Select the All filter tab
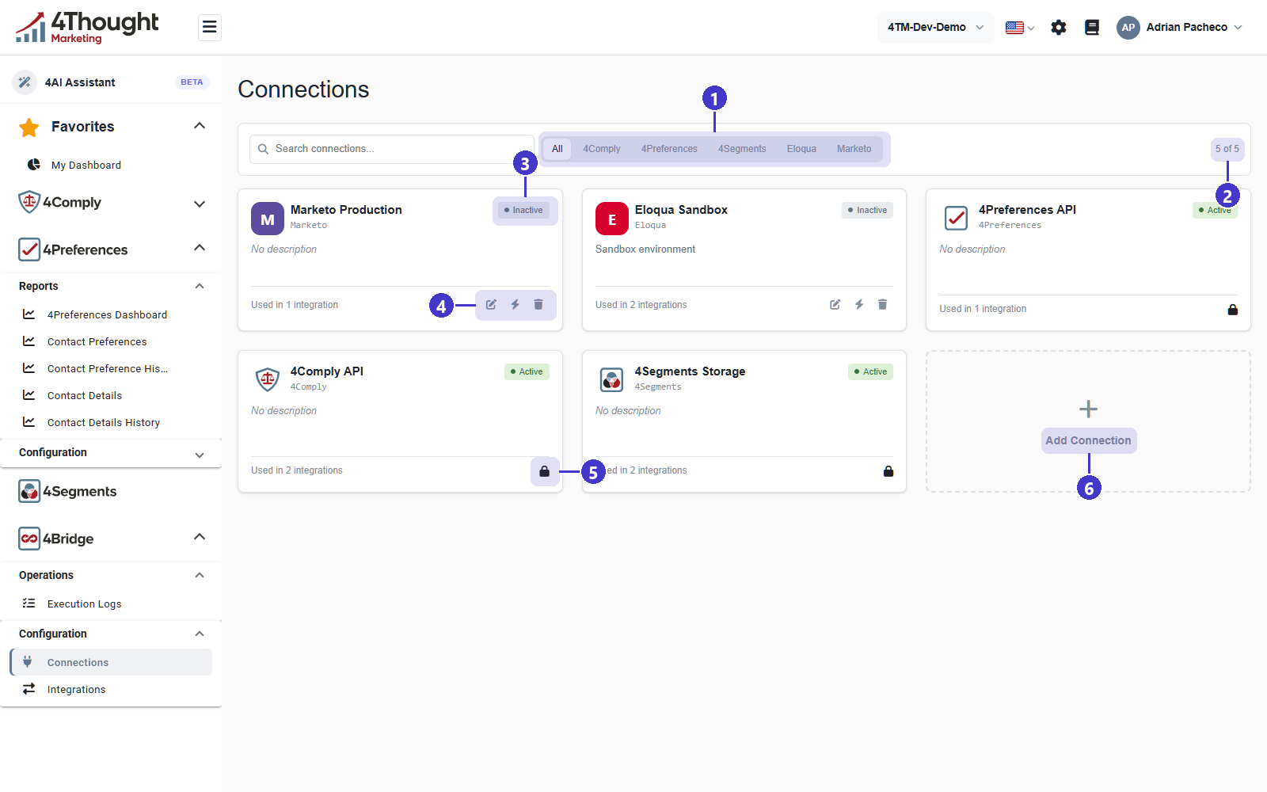Image resolution: width=1267 pixels, height=792 pixels. (557, 149)
